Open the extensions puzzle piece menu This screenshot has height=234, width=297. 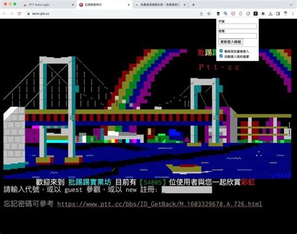pyautogui.click(x=263, y=14)
